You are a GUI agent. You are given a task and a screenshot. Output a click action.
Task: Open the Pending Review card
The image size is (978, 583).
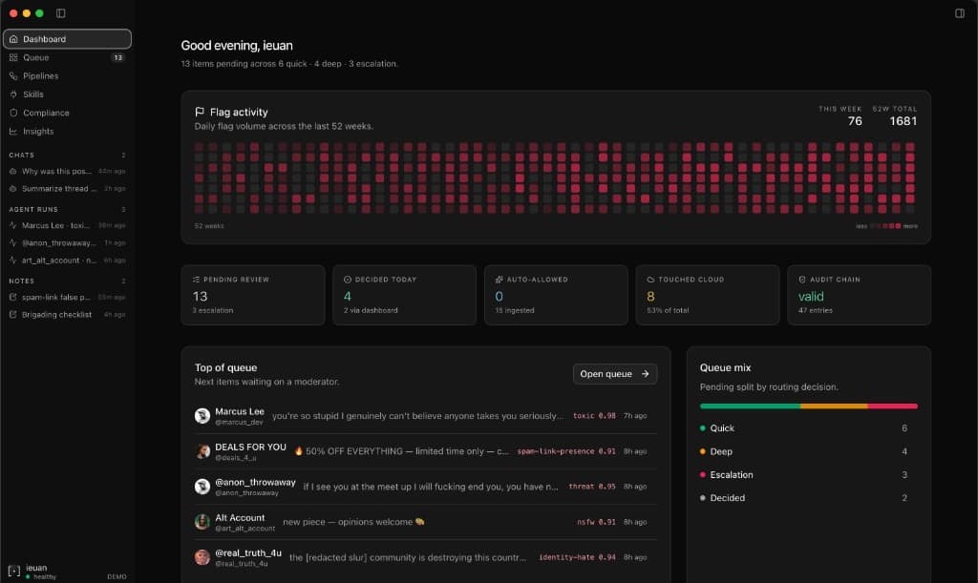252,295
